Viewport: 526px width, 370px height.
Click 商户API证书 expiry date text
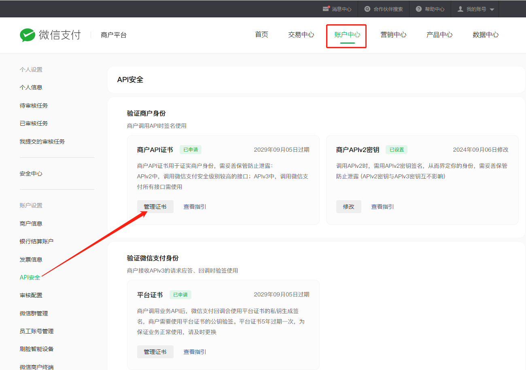coord(282,150)
